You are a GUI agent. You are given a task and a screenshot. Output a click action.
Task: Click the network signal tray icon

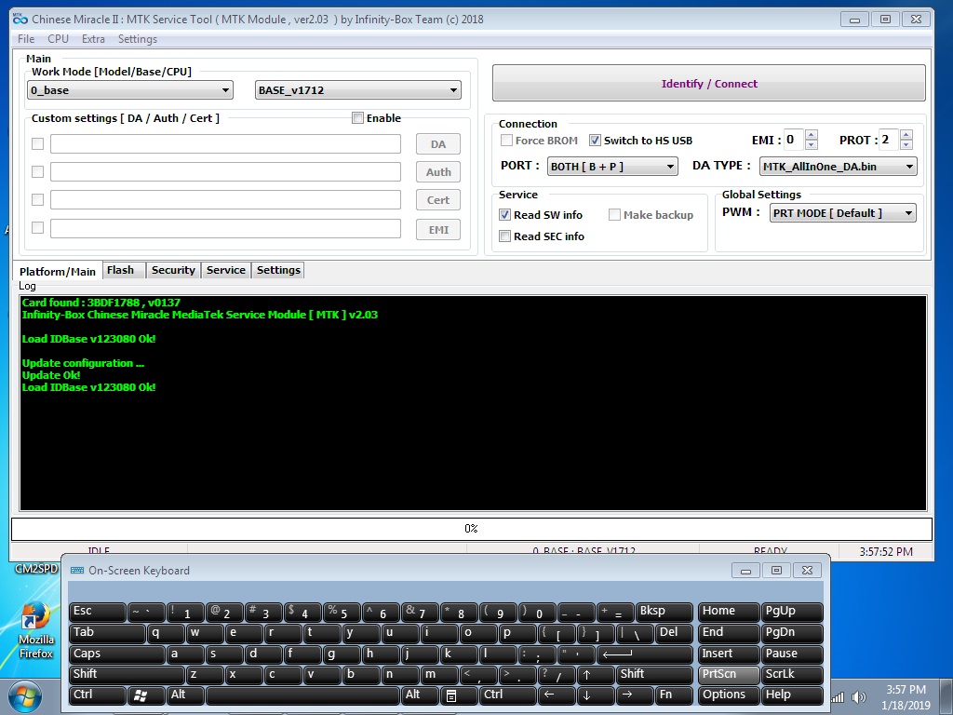tap(838, 697)
